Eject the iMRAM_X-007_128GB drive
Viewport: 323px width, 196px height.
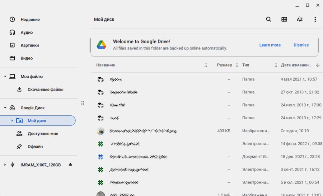[70, 164]
